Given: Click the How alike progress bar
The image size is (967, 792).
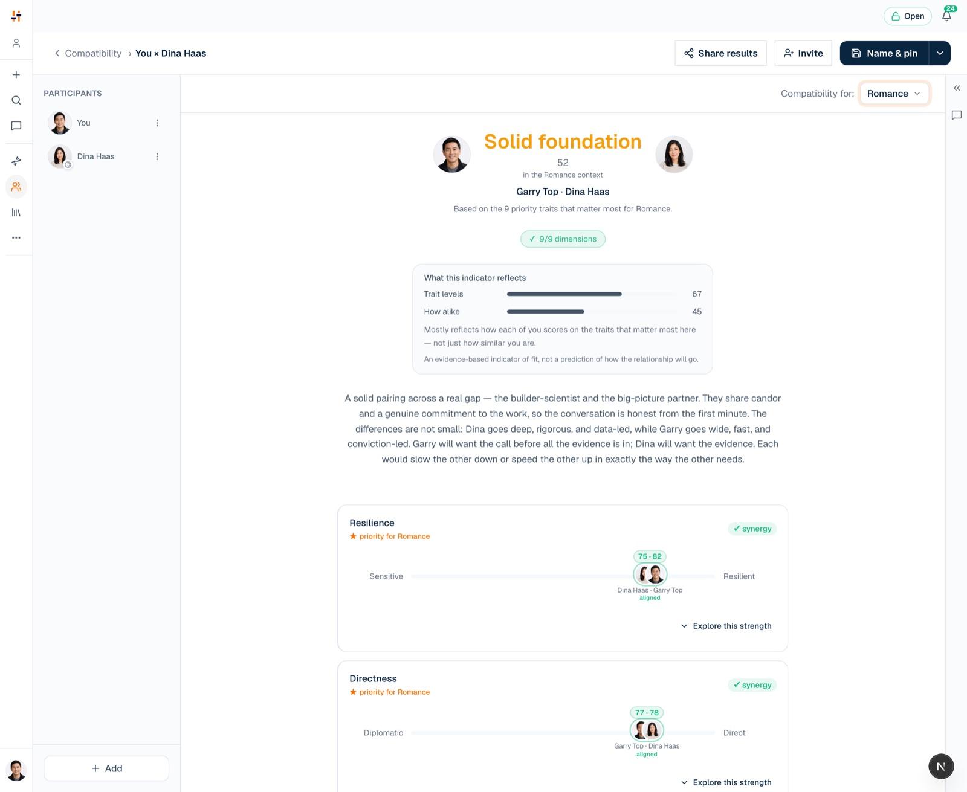Looking at the screenshot, I should [592, 312].
